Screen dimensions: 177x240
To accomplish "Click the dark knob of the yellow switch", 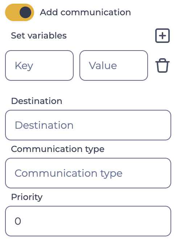I will pyautogui.click(x=25, y=12).
